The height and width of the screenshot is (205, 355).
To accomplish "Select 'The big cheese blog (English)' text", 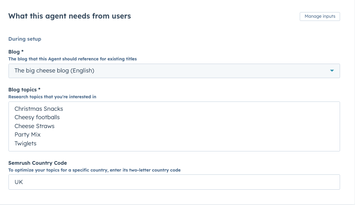I will tap(54, 71).
